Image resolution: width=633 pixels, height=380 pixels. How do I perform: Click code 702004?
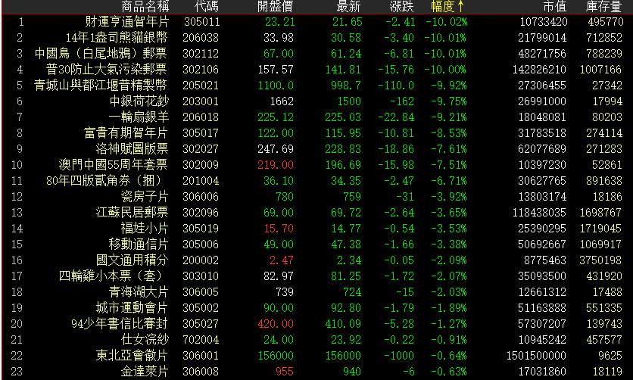[201, 340]
